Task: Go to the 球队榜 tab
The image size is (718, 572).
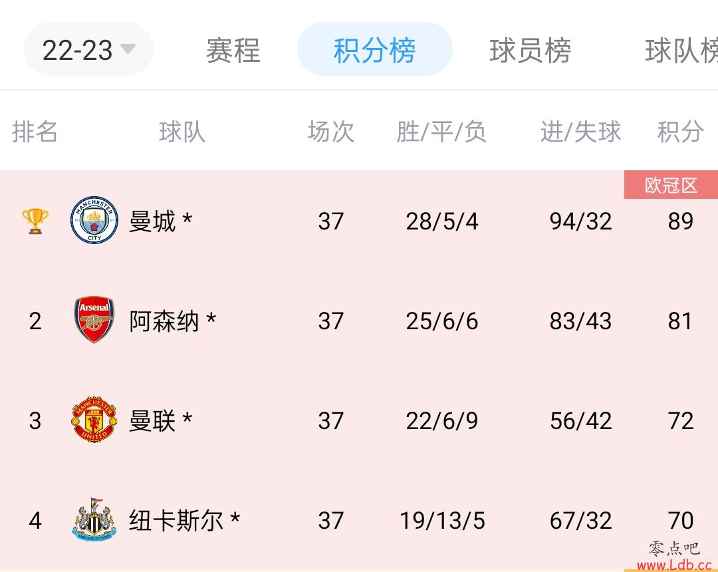Action: pos(681,50)
